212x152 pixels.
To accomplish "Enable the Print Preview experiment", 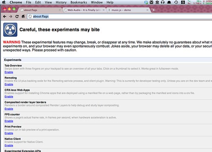I will [x=9, y=133].
